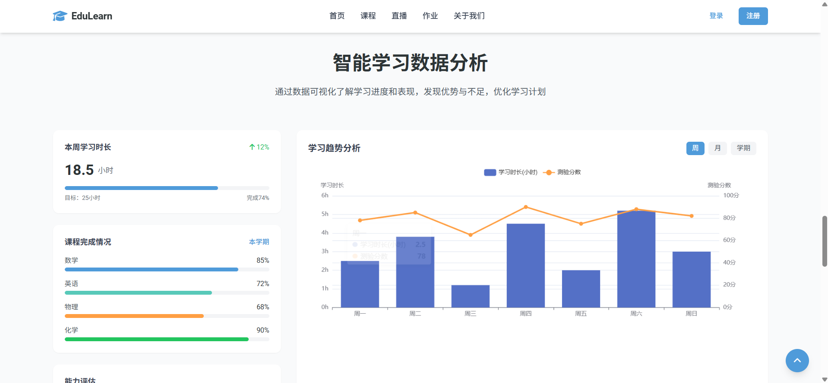
Task: Open the 首页 navigation item
Action: [x=337, y=16]
